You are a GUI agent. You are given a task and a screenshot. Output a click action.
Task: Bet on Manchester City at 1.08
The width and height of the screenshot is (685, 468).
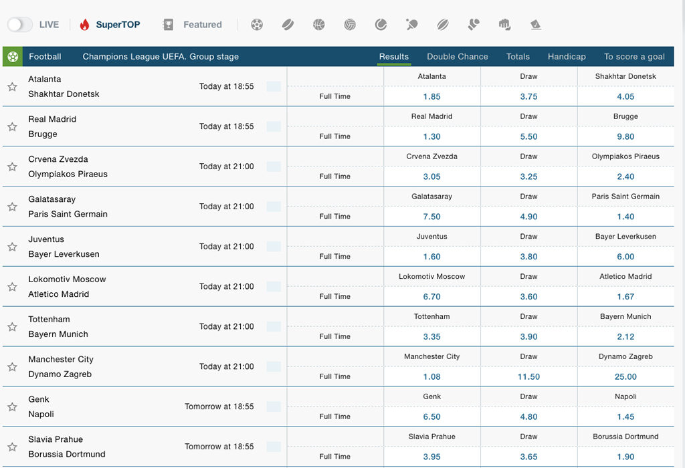431,377
